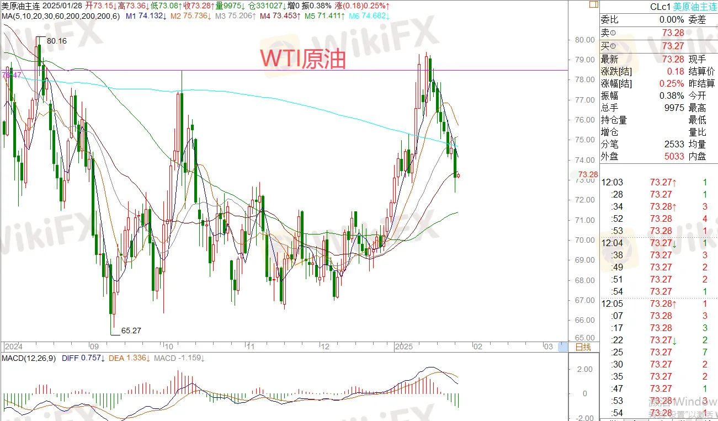Click the 内盘 label
The width and height of the screenshot is (718, 421).
(x=698, y=156)
